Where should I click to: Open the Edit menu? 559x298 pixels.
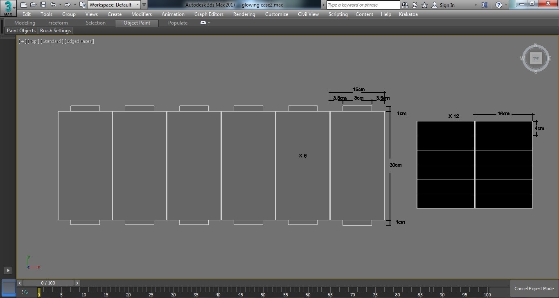coord(27,14)
